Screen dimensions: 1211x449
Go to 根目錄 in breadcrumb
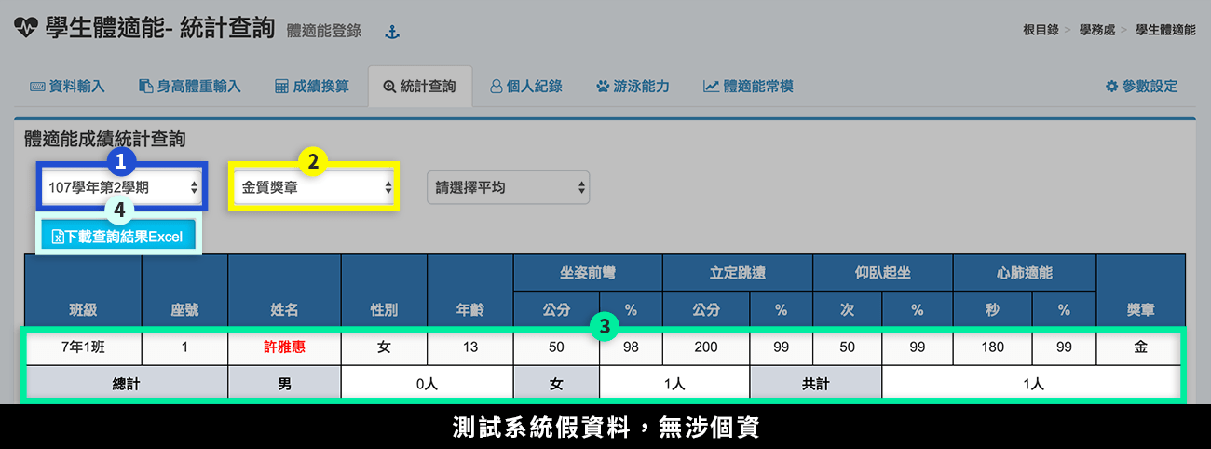[1041, 30]
